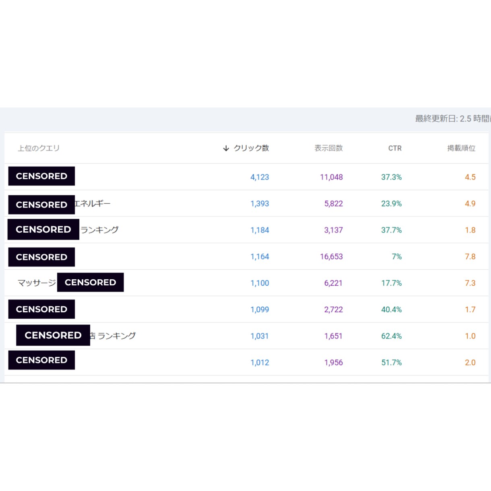491x491 pixels.
Task: Click the CTR value 23.9%
Action: click(391, 204)
